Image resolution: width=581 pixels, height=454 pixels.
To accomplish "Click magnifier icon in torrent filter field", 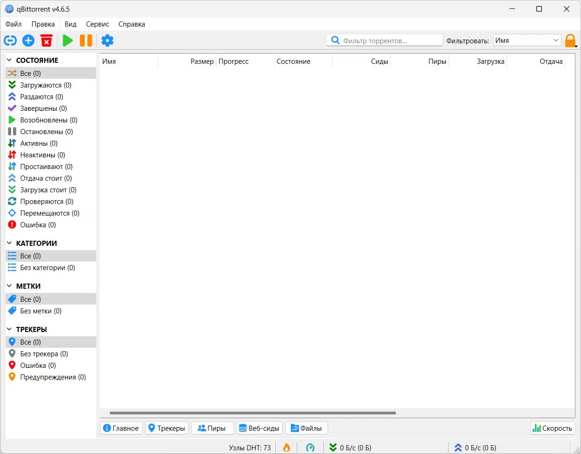I will point(335,40).
